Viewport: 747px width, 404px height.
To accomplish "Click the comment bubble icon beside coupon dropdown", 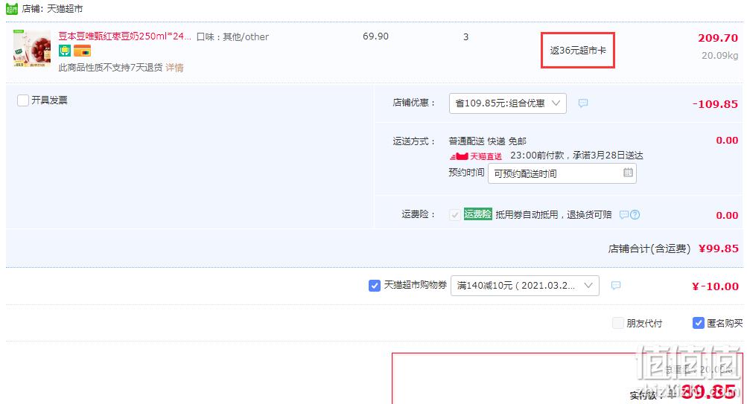I will tap(615, 286).
